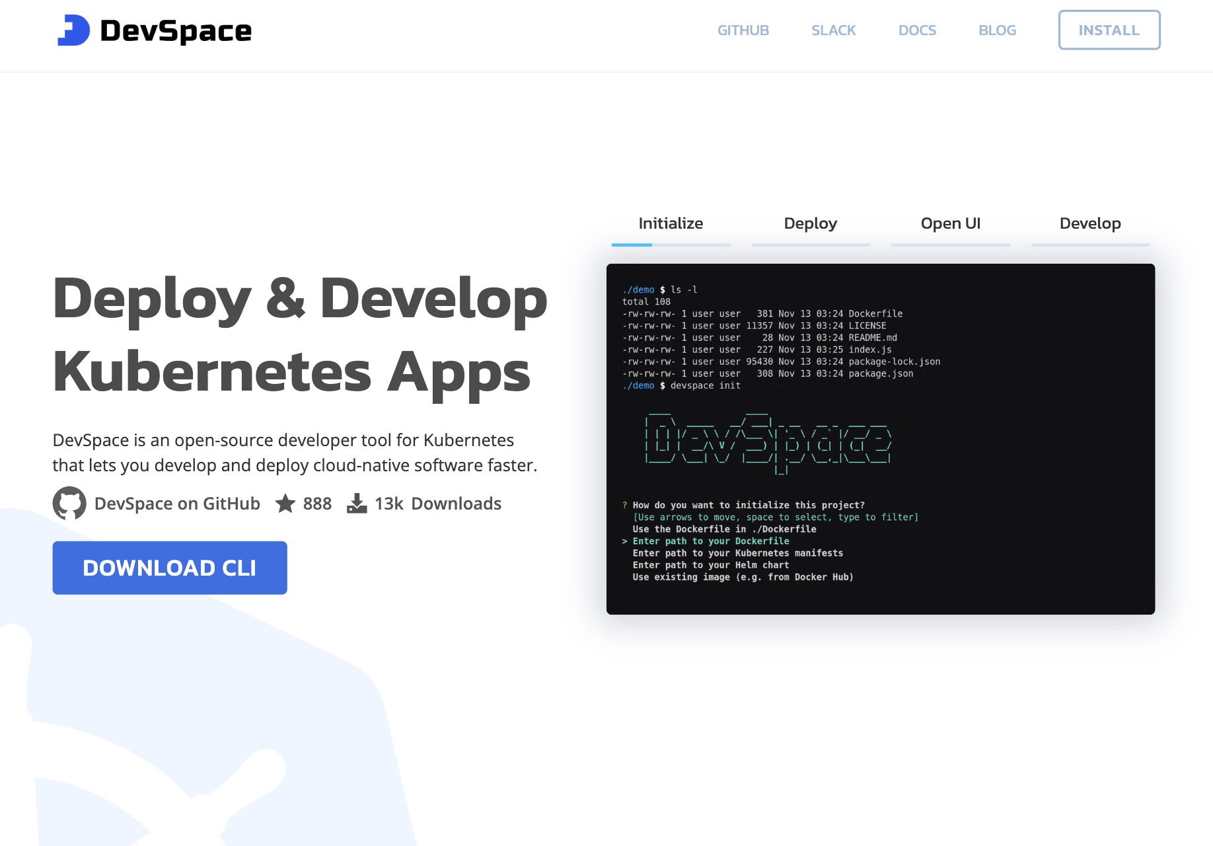Open the SLACK navigation link

[x=834, y=30]
